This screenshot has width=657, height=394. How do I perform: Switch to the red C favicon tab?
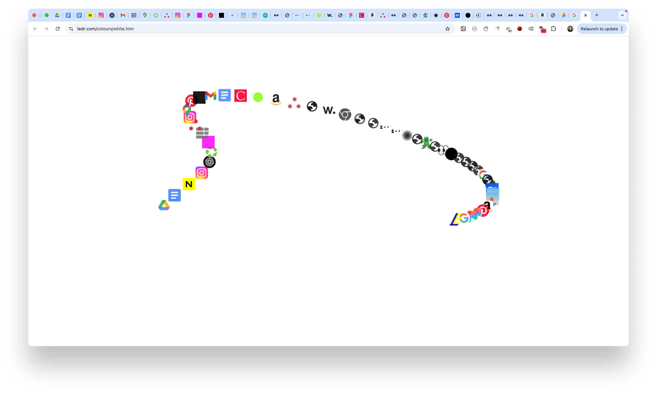pyautogui.click(x=362, y=15)
